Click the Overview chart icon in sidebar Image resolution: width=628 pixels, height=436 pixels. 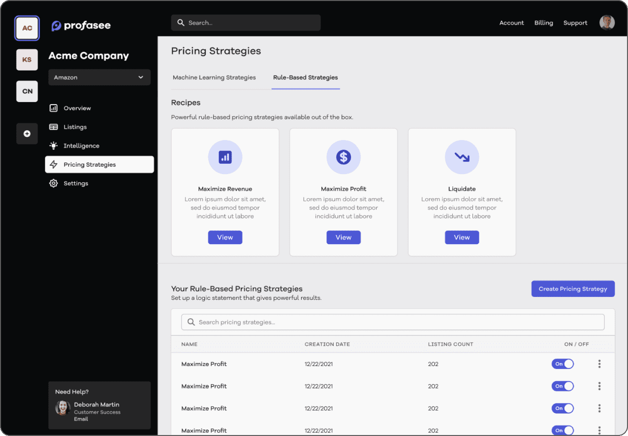pos(53,108)
